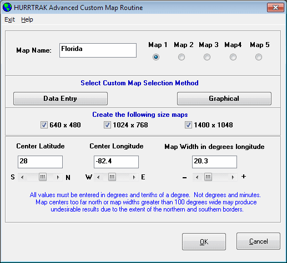Click the HURRTRAK globe icon in title bar

tap(7, 8)
